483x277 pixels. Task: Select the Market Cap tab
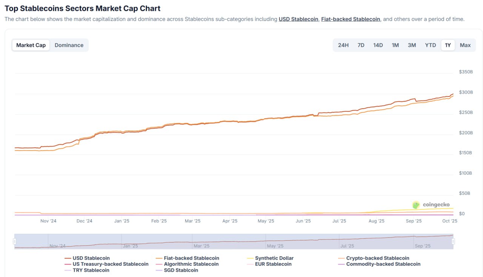[x=31, y=45]
